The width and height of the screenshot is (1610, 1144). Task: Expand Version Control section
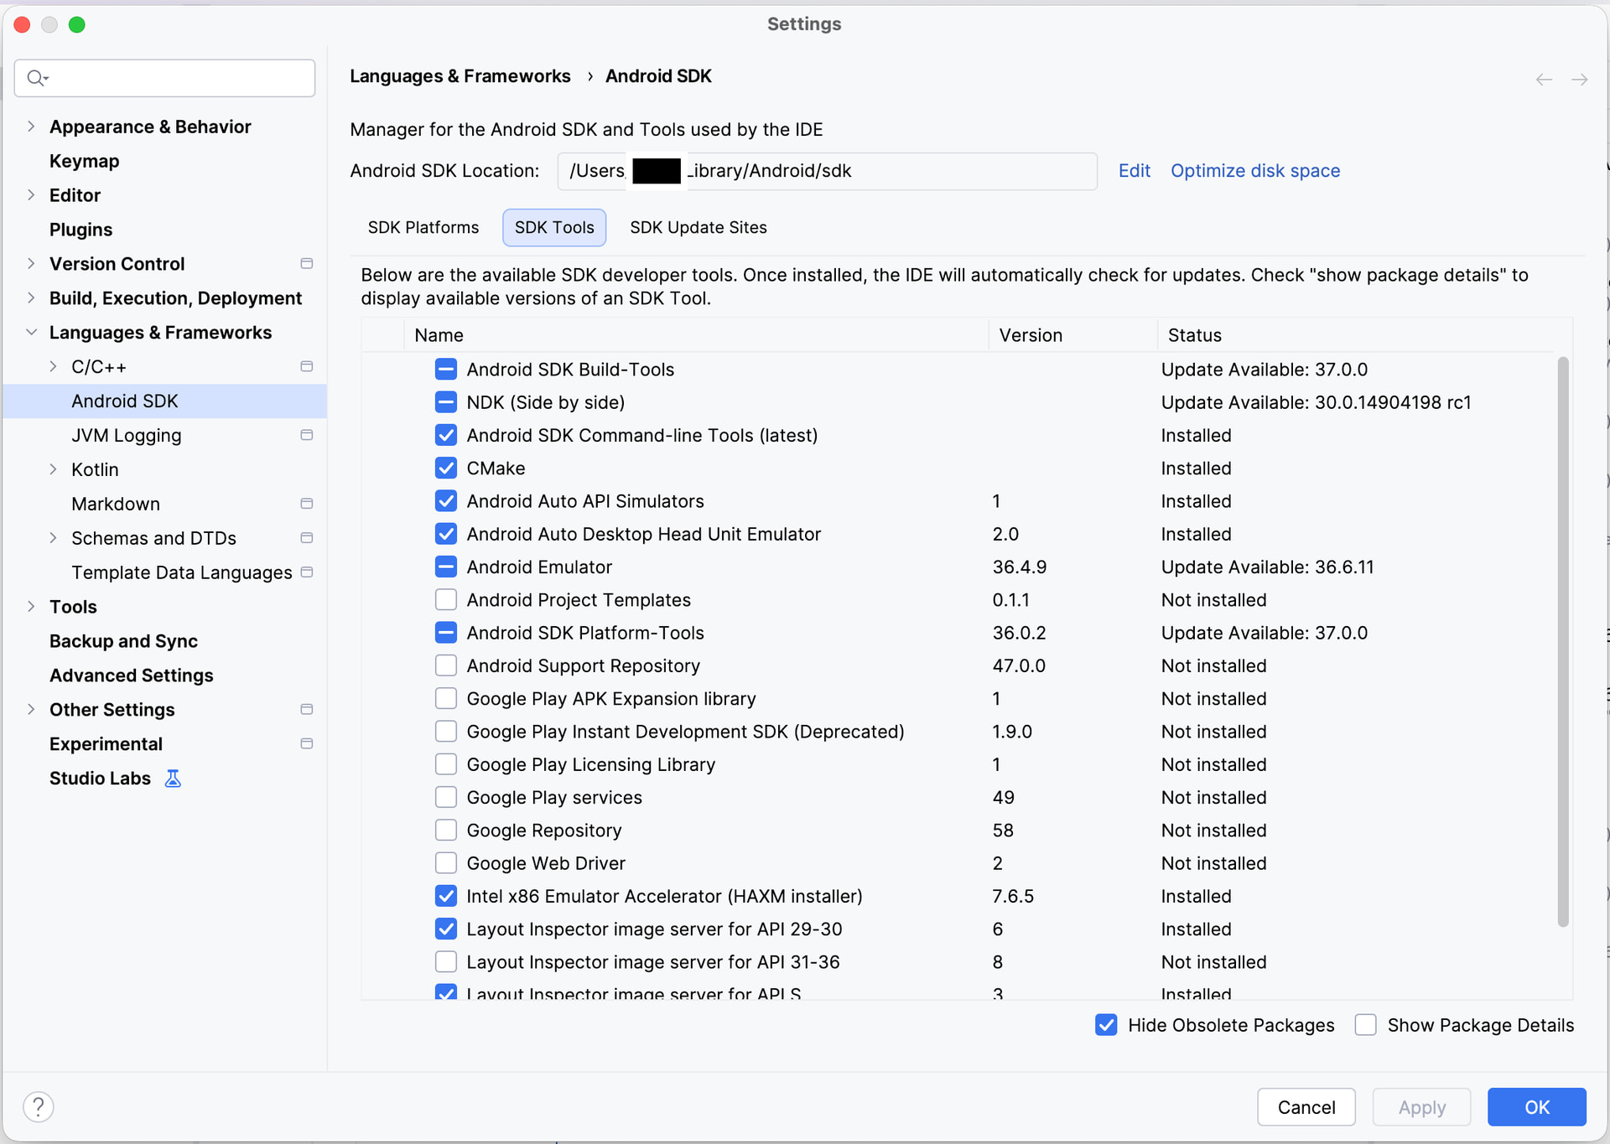(x=31, y=264)
